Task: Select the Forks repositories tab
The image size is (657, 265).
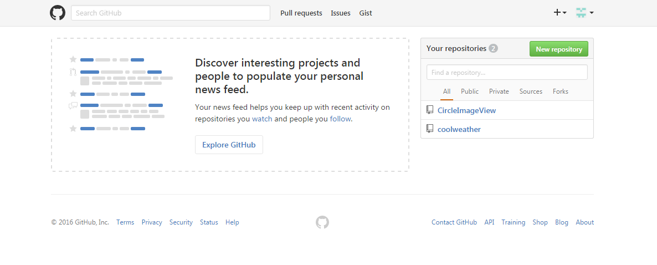Action: click(561, 91)
